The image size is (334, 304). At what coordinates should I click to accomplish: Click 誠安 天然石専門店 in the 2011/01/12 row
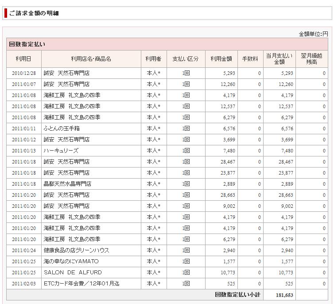click(66, 140)
